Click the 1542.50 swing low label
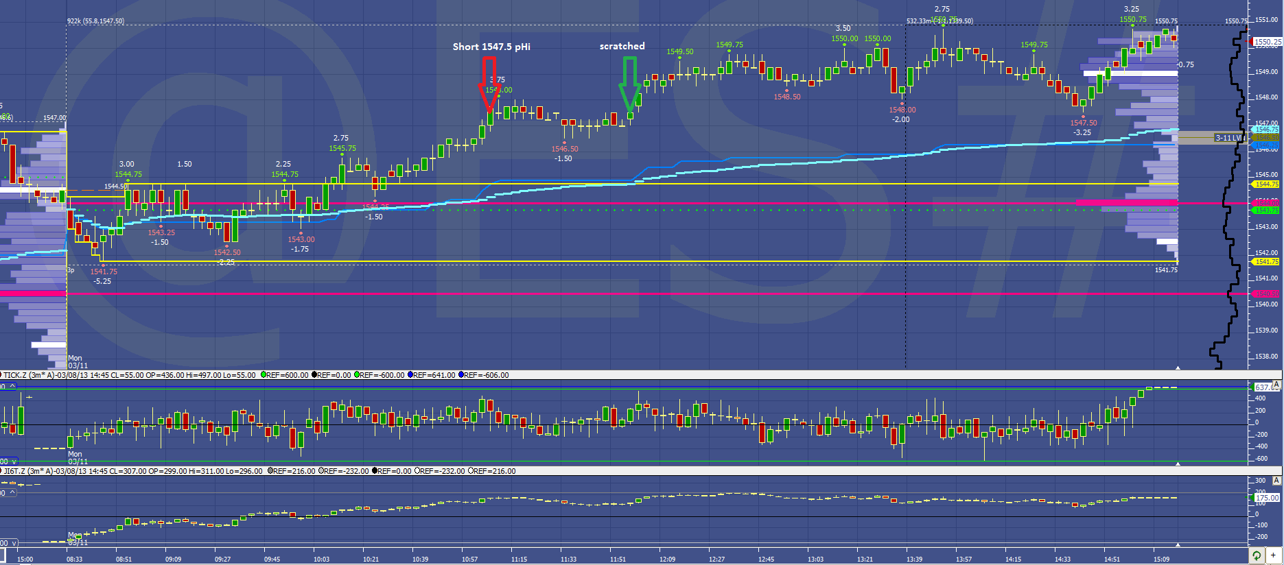Screen dimensions: 1284x565 pyautogui.click(x=227, y=252)
